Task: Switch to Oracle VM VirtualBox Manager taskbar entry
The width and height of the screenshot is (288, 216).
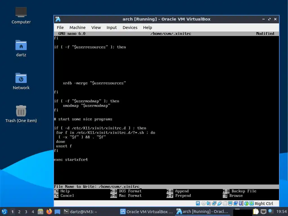Action: 146,211
